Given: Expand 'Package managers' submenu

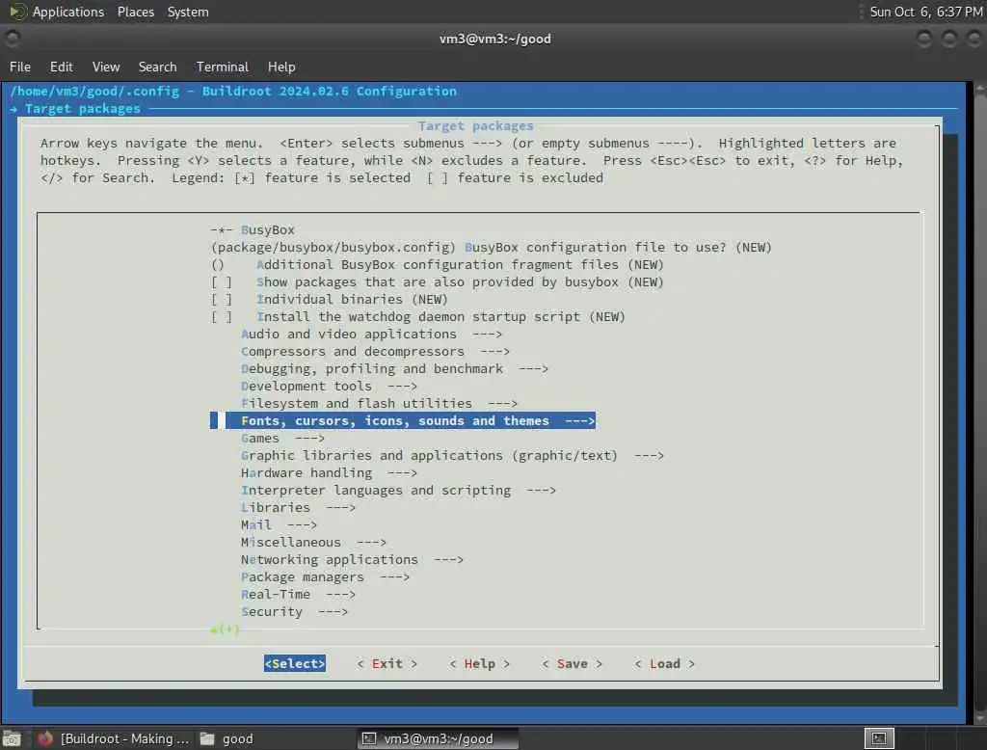Looking at the screenshot, I should [326, 576].
